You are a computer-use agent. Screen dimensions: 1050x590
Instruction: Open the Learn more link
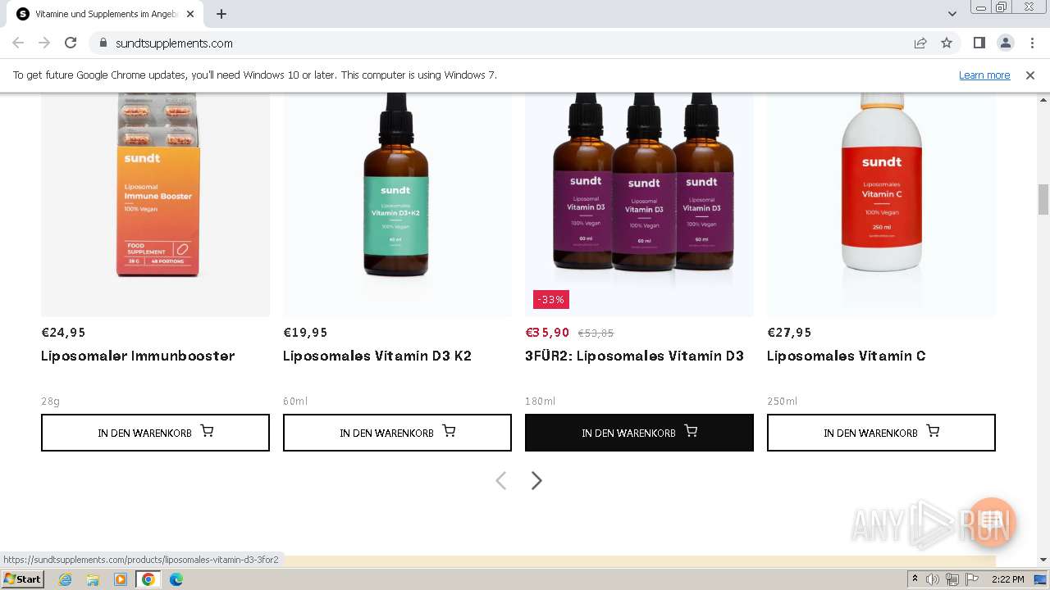tap(984, 75)
